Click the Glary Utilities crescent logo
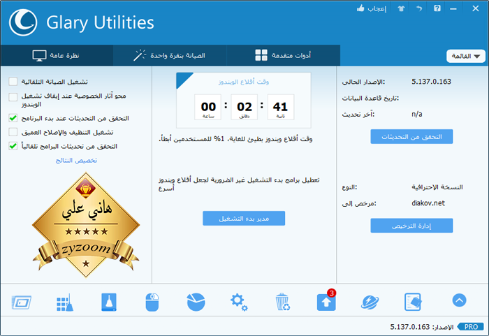This screenshot has height=336, width=489. click(23, 22)
